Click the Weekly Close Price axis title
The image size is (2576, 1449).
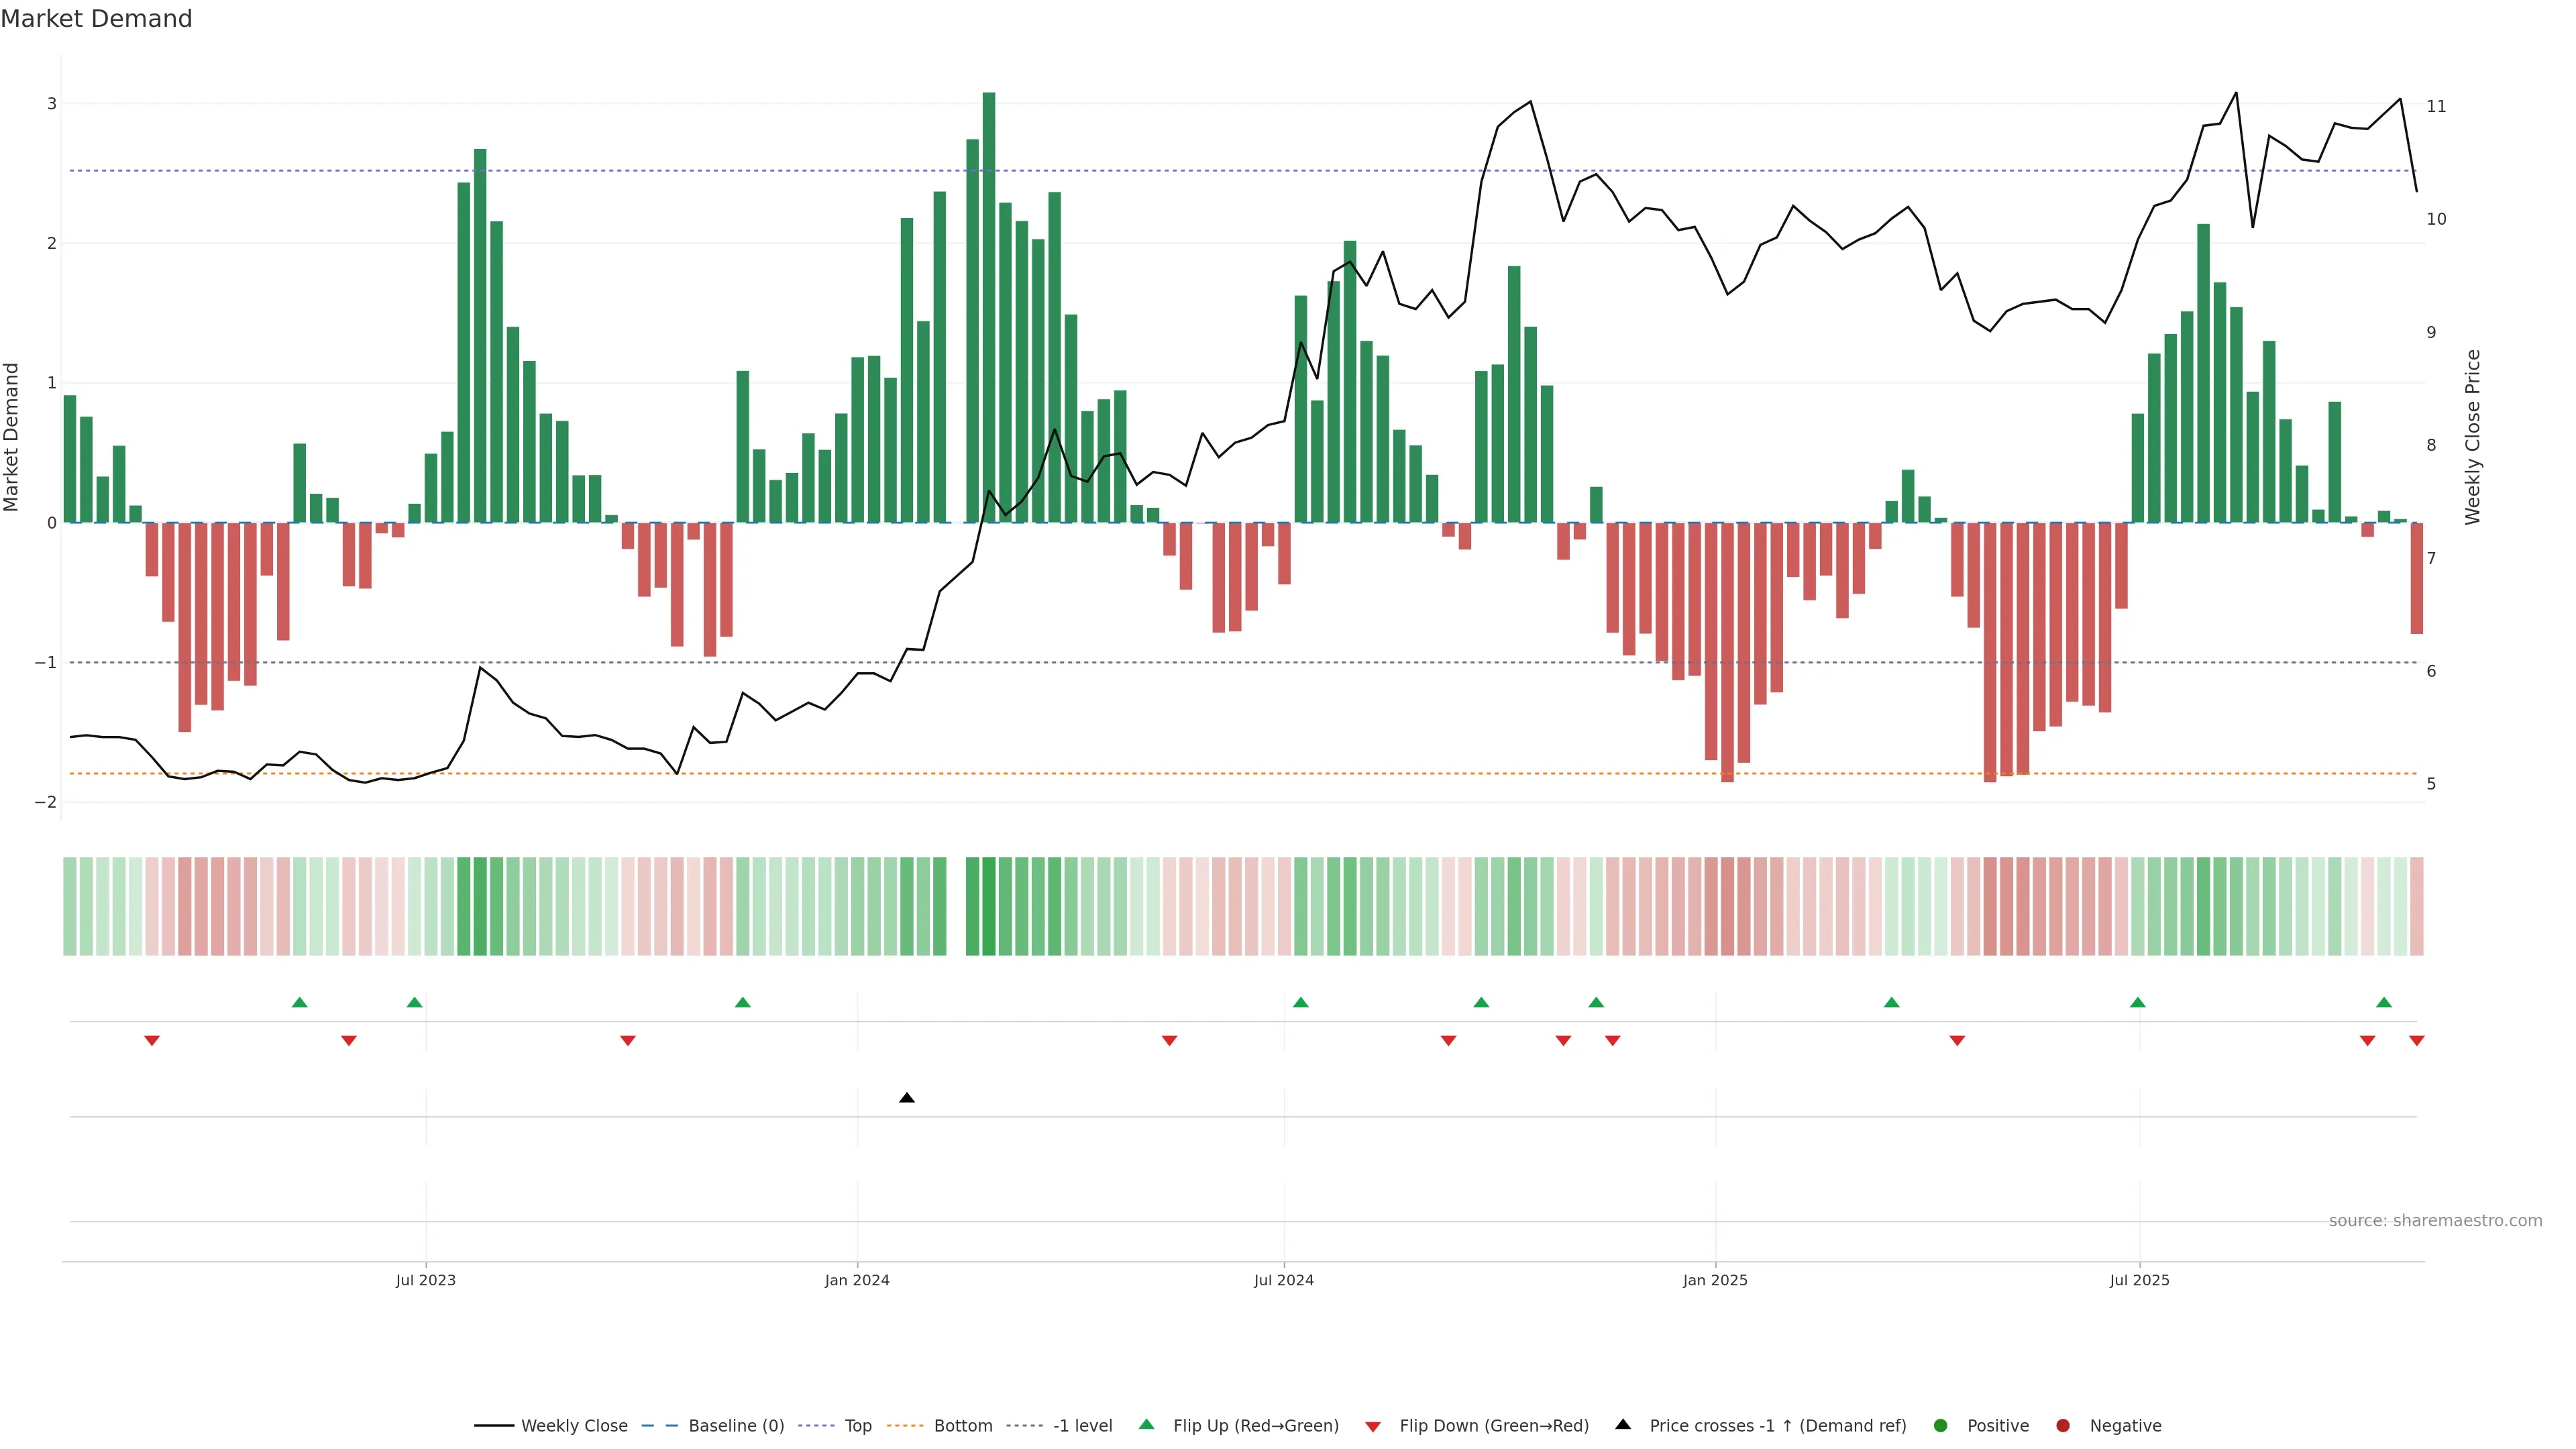[2472, 437]
